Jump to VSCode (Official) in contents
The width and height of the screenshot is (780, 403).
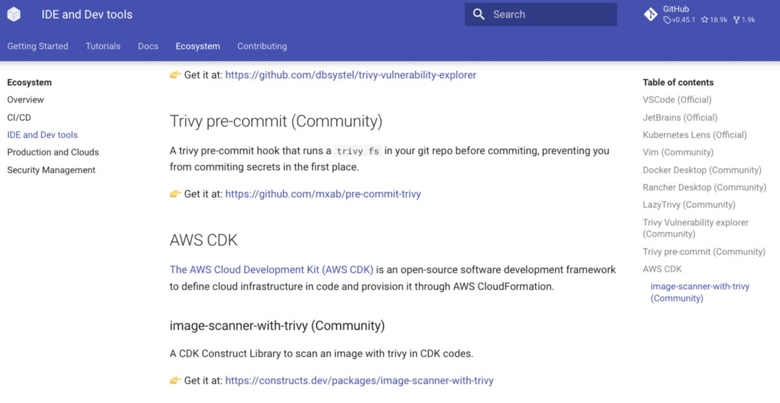pos(677,100)
